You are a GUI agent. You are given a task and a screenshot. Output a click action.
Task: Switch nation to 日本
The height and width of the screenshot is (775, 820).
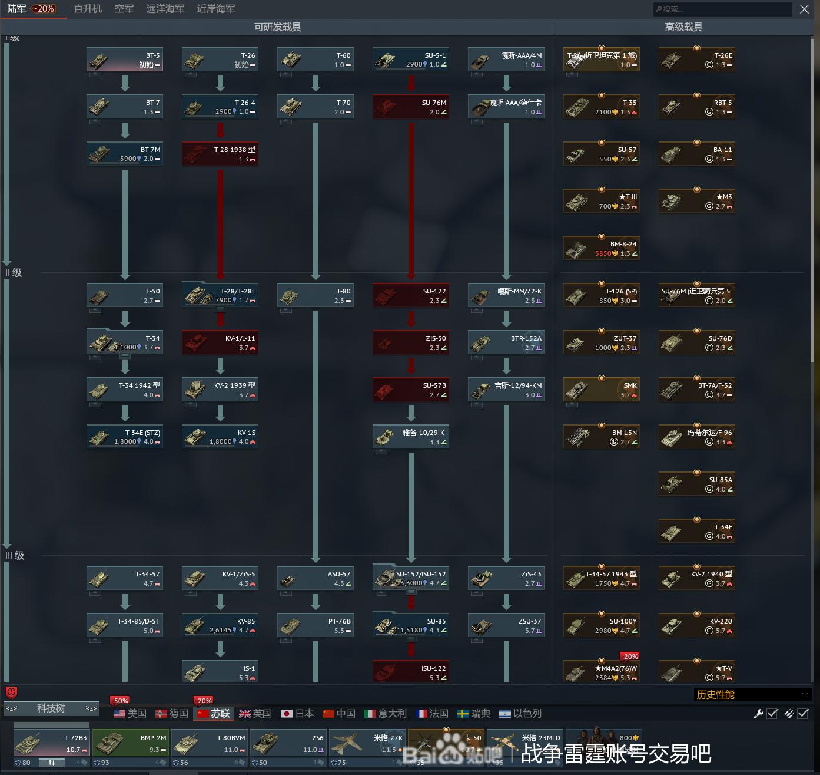298,714
